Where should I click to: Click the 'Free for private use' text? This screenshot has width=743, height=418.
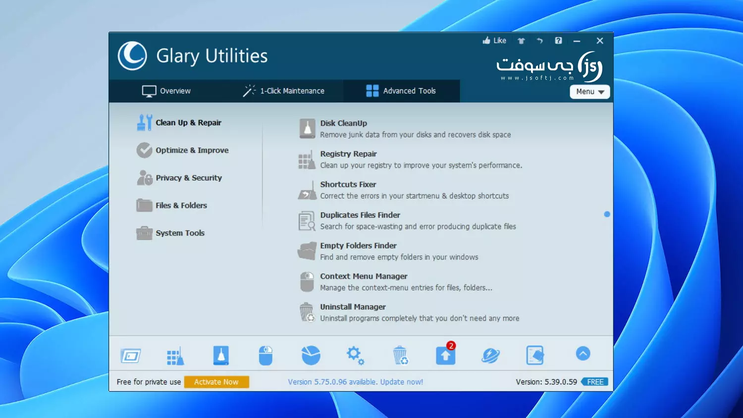[149, 382]
